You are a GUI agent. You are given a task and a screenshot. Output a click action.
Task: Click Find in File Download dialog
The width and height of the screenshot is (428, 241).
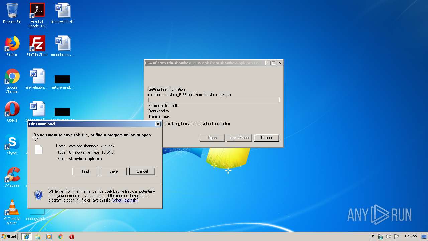coord(85,171)
